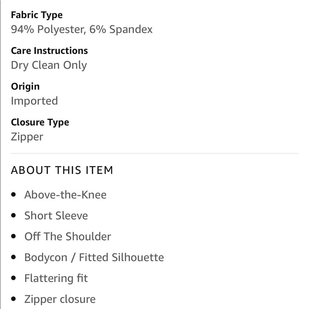This screenshot has height=309, width=309.
Task: Click the divider line above ABOUT THIS ITEM
Action: 154,153
